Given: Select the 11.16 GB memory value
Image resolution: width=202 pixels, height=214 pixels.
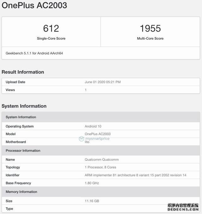Looking at the screenshot, I should (92, 201).
